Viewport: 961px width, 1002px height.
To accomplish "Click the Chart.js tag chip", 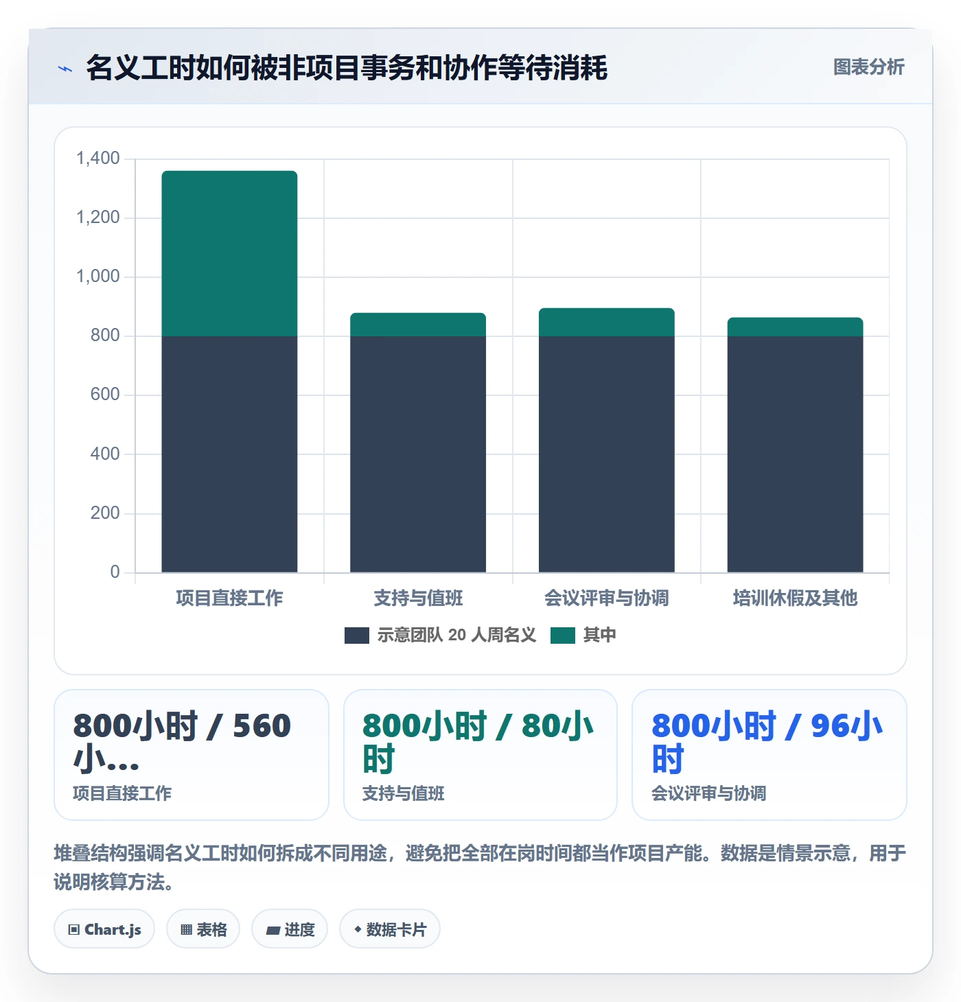I will pyautogui.click(x=104, y=929).
